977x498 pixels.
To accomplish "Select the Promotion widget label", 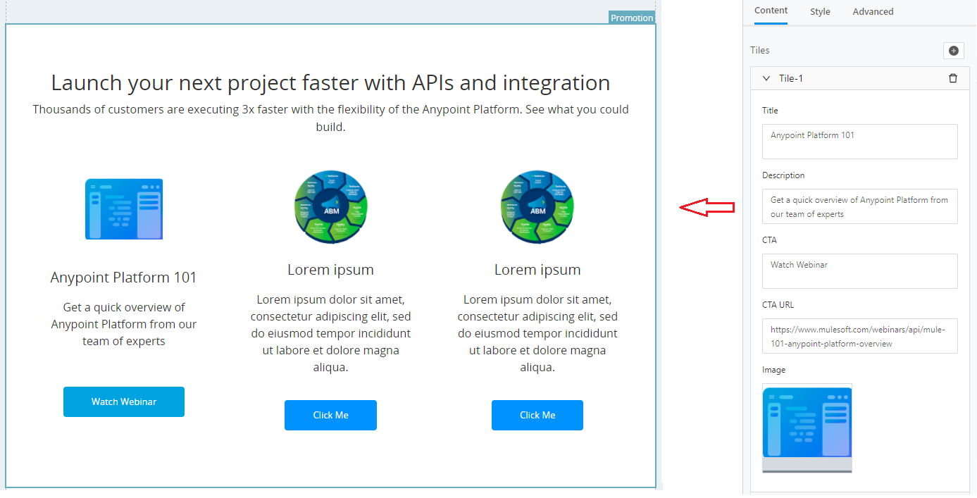I will click(x=632, y=18).
